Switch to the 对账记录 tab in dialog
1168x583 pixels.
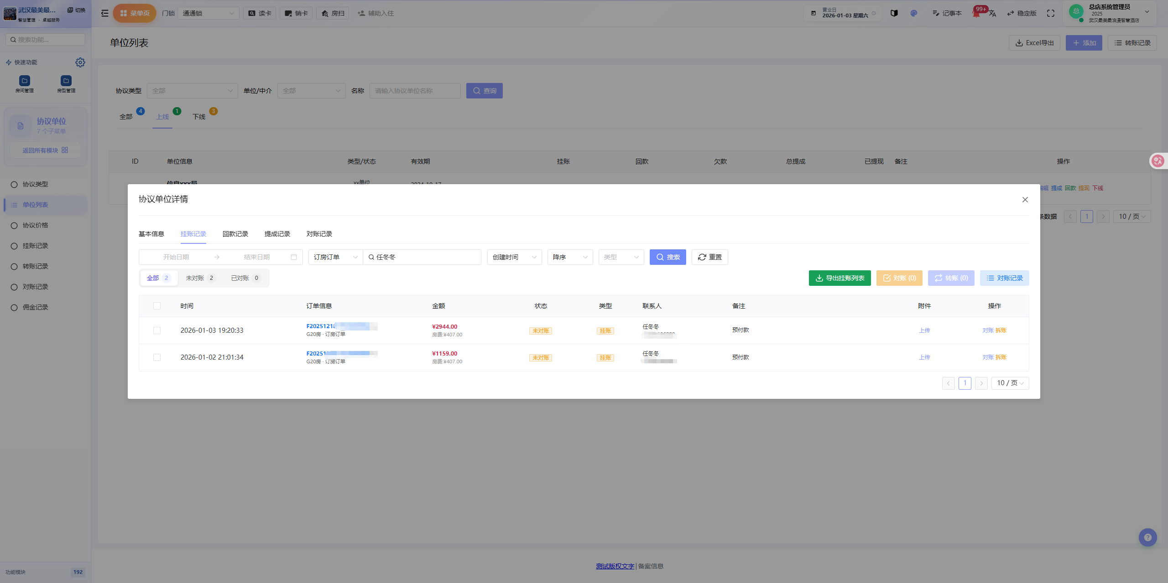point(319,234)
